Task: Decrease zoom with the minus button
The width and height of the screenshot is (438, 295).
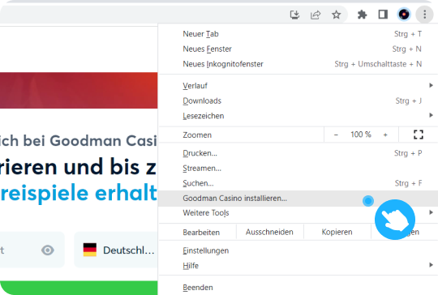Action: tap(336, 135)
